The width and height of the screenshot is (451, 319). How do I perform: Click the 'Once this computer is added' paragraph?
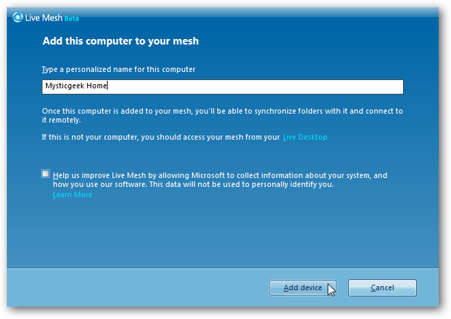coord(222,116)
